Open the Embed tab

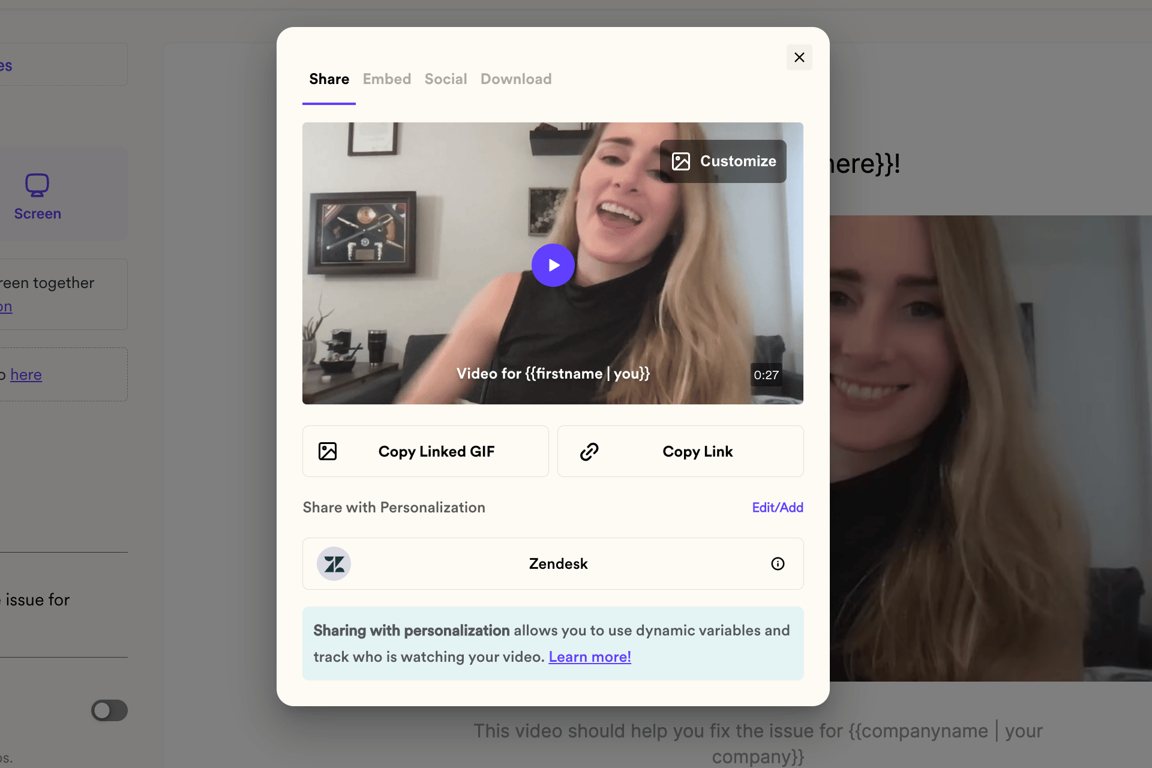tap(387, 79)
